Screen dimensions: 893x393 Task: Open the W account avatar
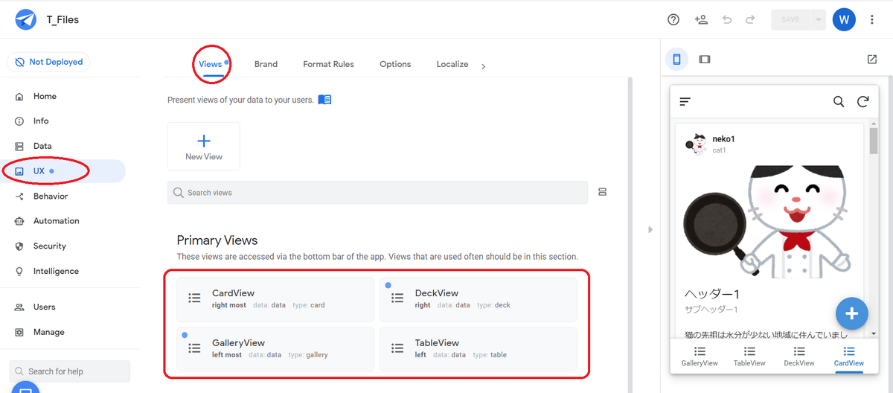pos(844,20)
